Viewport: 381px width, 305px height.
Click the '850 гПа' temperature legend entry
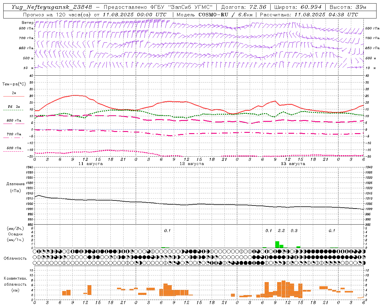click(x=14, y=121)
